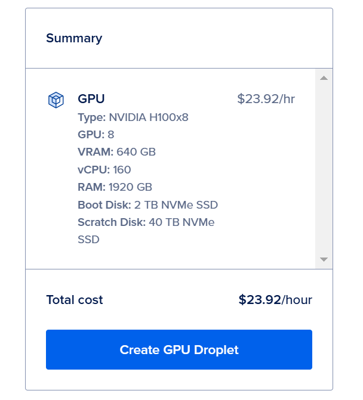Click the Boot Disk: 2 TB line
This screenshot has height=400, width=363.
pyautogui.click(x=147, y=205)
